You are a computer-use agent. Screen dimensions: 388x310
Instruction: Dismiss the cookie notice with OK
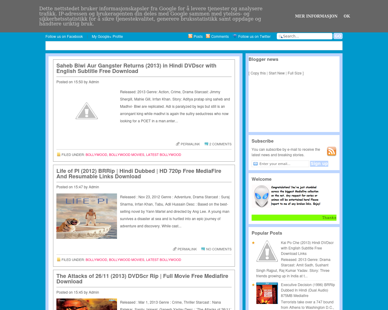[347, 16]
